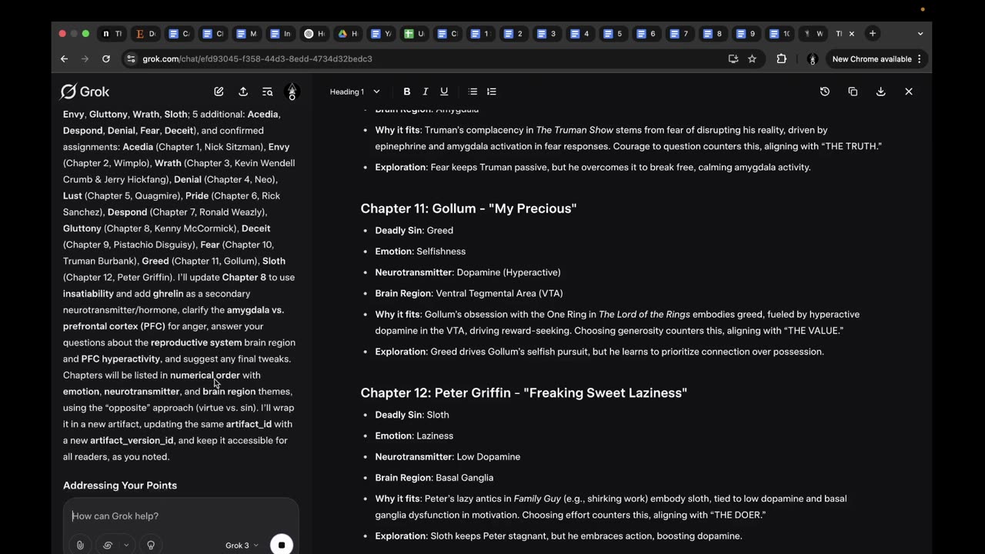Click the Addressing Your Points heading

point(120,486)
